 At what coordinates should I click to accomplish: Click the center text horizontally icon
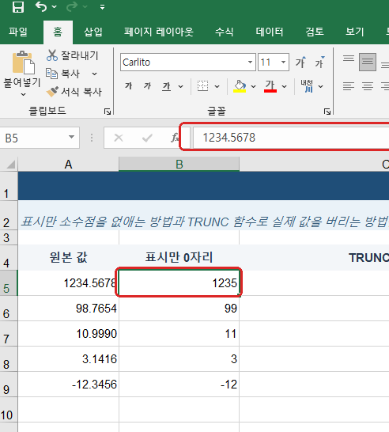point(368,86)
